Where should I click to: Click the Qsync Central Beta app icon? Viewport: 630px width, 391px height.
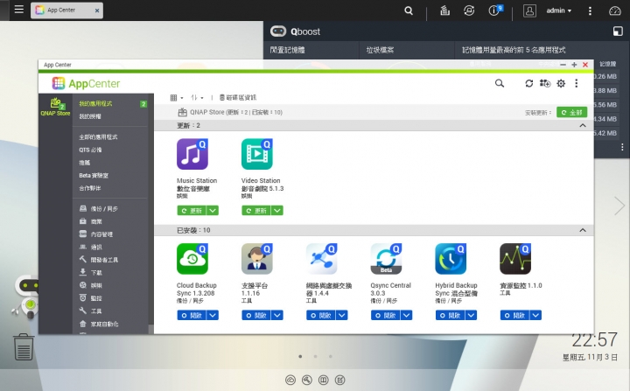tap(386, 259)
